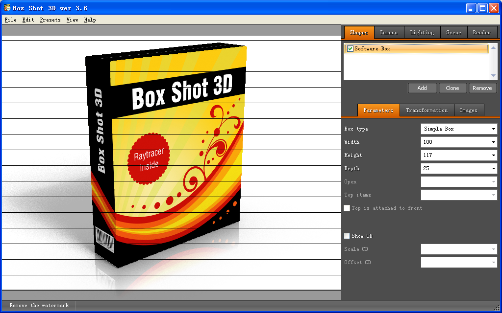502x313 pixels.
Task: Uncheck the Software Box visibility checkbox
Action: (x=350, y=49)
